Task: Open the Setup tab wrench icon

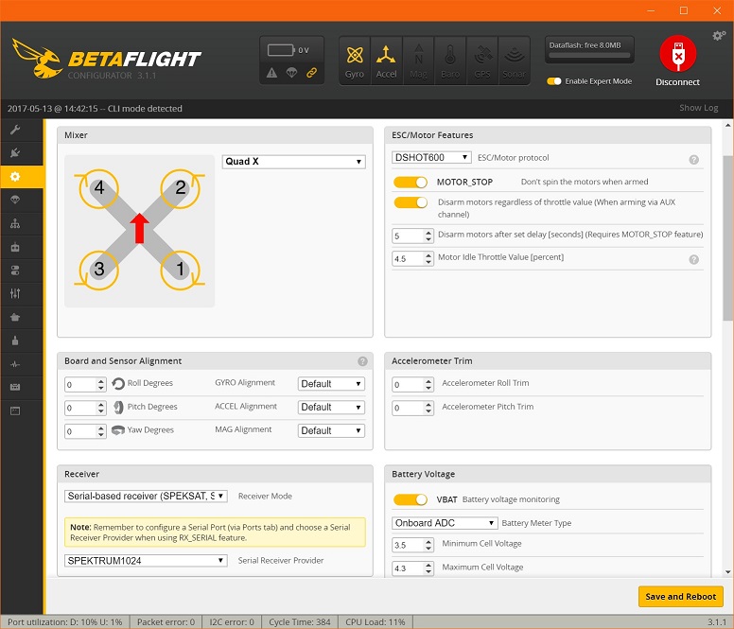Action: 15,130
